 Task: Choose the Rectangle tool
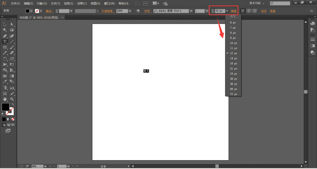5,47
